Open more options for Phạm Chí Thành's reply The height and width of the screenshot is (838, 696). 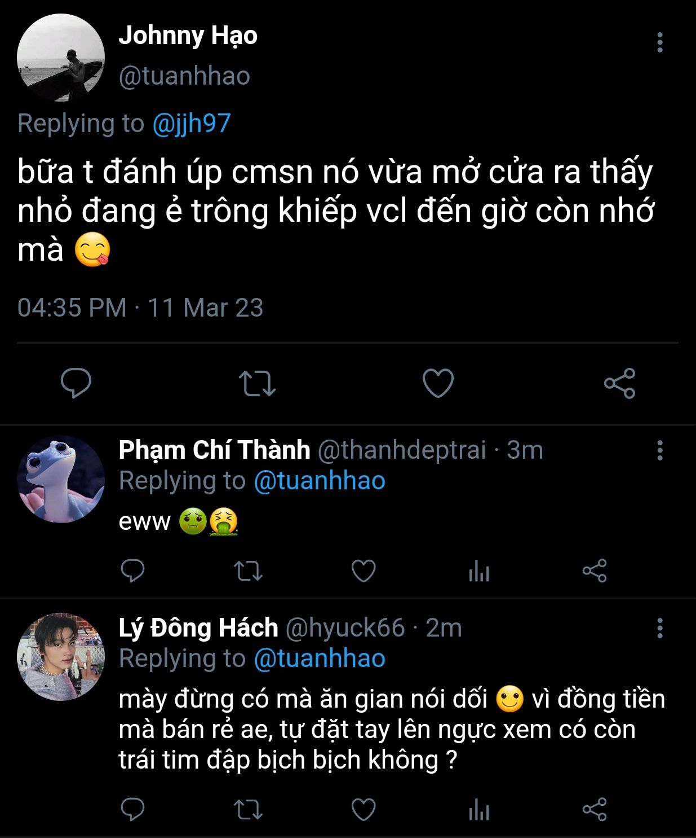660,450
